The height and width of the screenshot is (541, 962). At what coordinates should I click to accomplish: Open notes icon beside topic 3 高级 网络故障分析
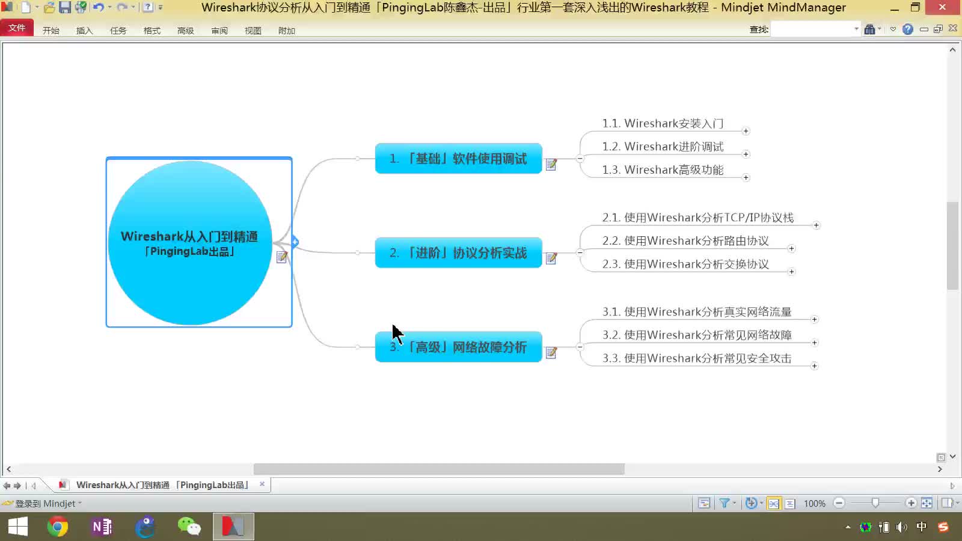click(x=551, y=353)
